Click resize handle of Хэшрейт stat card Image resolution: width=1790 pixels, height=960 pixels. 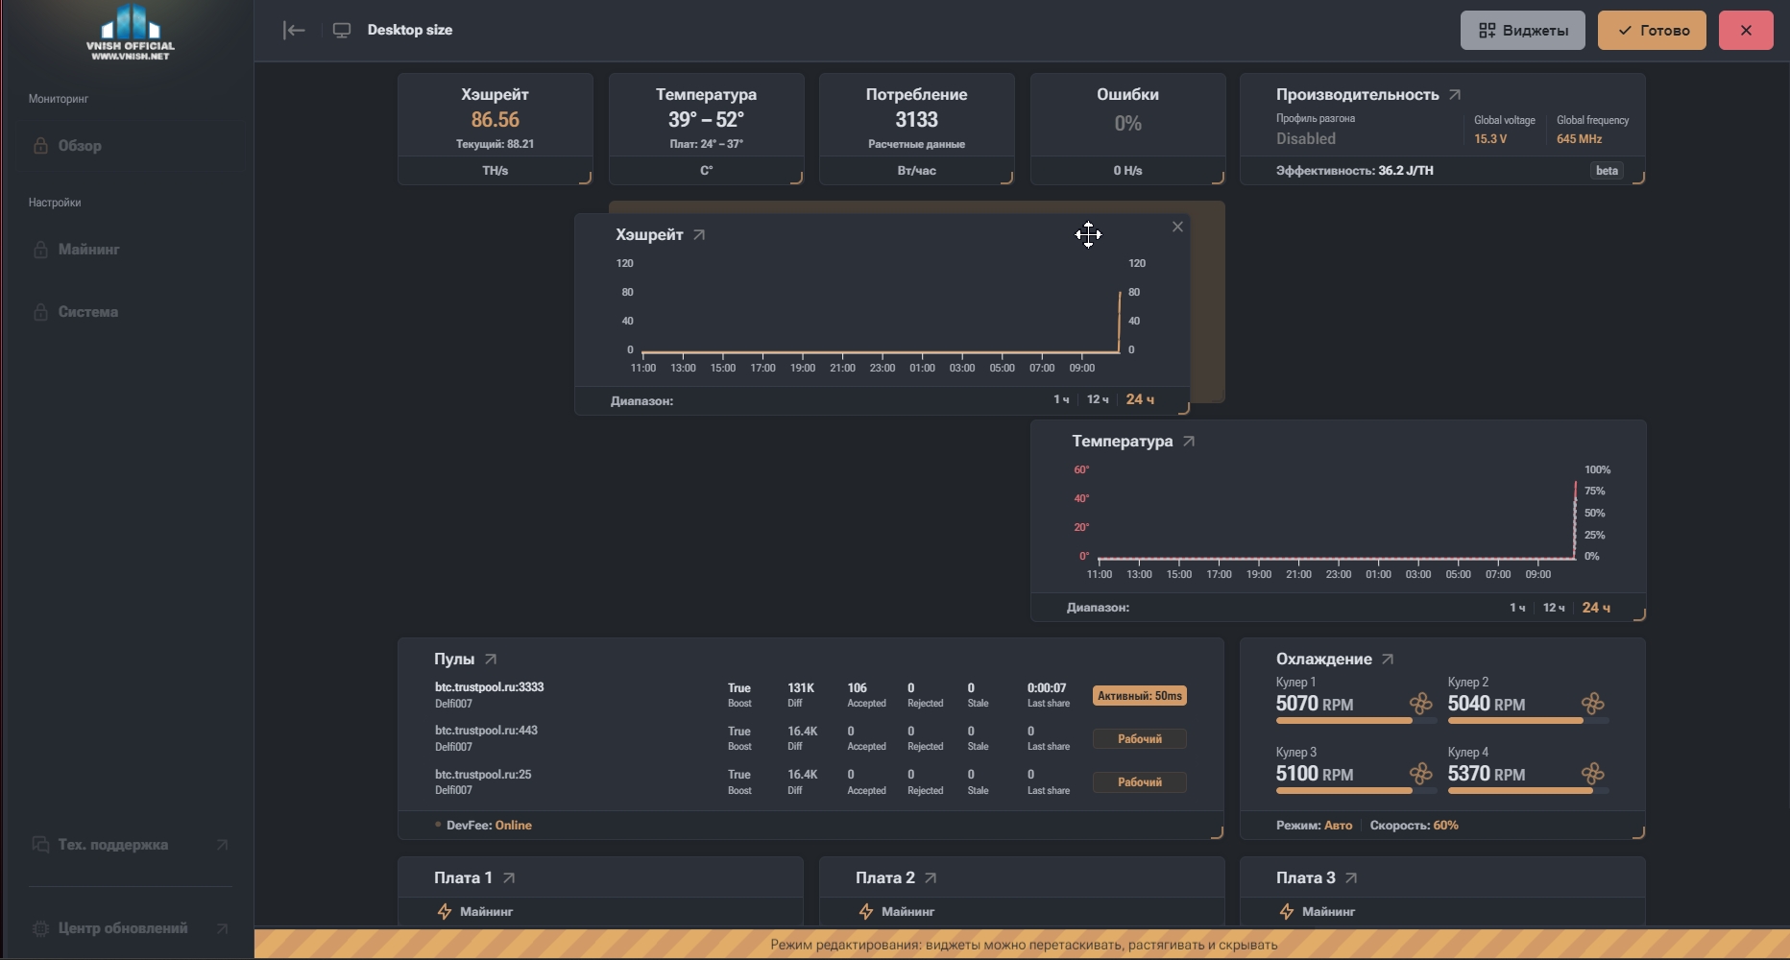coord(585,178)
